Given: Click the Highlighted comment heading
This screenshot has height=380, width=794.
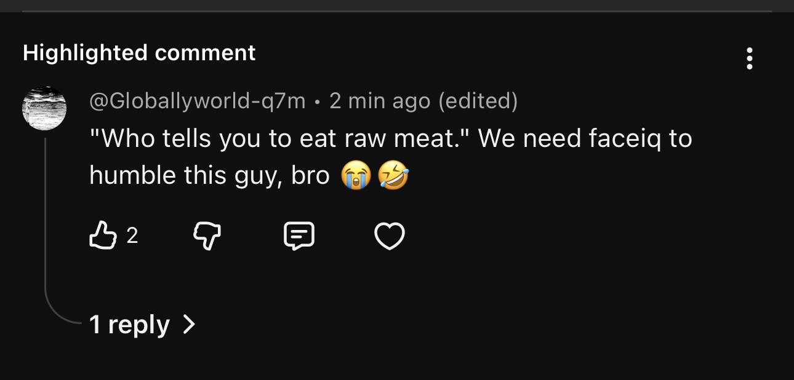Looking at the screenshot, I should (x=139, y=53).
